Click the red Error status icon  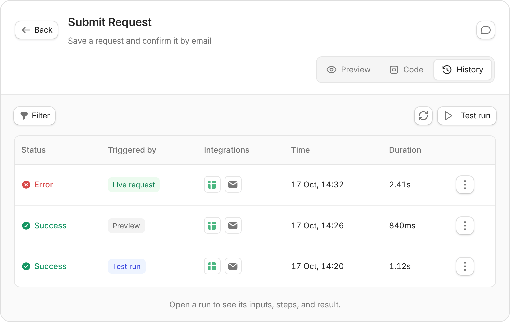(x=26, y=185)
